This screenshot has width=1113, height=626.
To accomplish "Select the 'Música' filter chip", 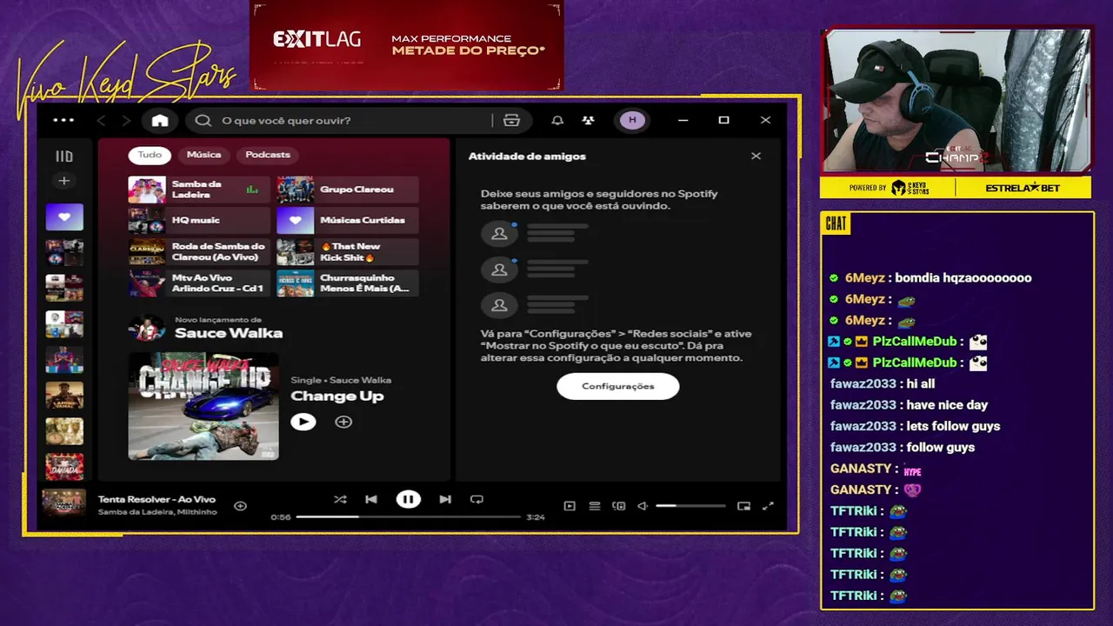I will coord(203,155).
